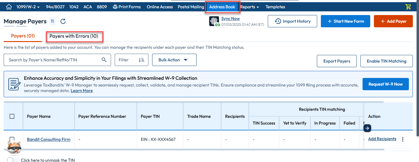Viewport: 419px width, 162px height.
Task: Click the Add Payer button
Action: (x=394, y=21)
